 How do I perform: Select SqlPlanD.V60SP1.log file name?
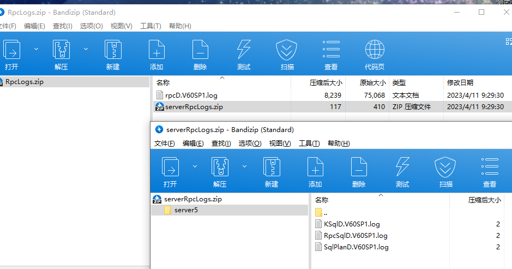click(356, 247)
